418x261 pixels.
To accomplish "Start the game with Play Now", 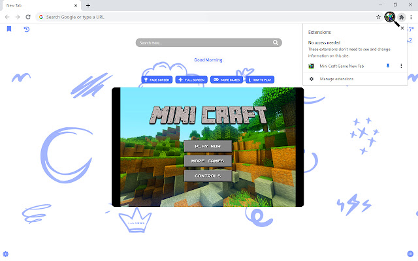I will [208, 146].
